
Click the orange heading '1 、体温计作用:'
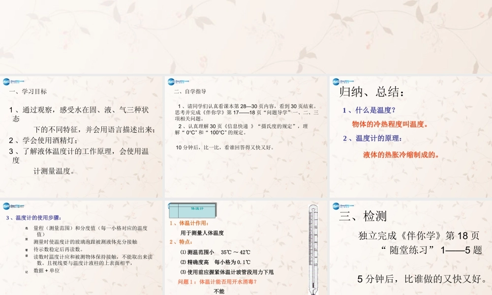click(x=189, y=223)
